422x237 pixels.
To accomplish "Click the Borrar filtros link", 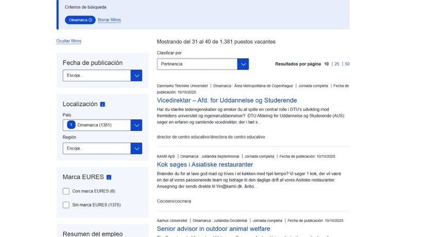I will click(109, 20).
